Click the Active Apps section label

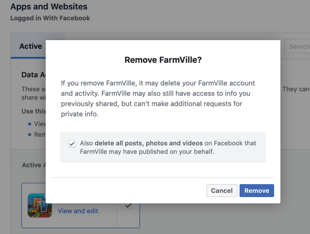(x=34, y=165)
